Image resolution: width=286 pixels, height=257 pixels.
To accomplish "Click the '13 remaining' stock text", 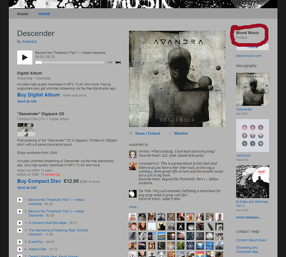I will click(50, 174).
